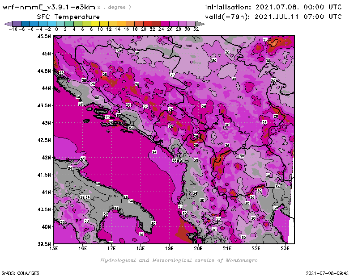Pick the legend swatch between -10 and -8
This screenshot has width=358, height=276.
17,24
